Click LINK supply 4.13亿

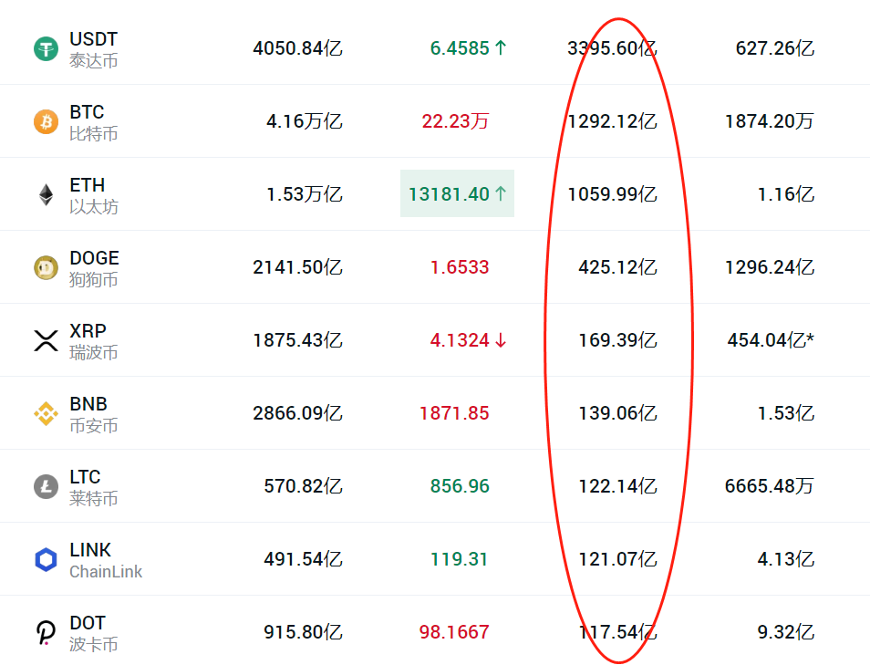(x=786, y=559)
